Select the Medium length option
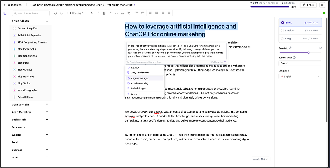Screen dimensions: 330x168 300,31
